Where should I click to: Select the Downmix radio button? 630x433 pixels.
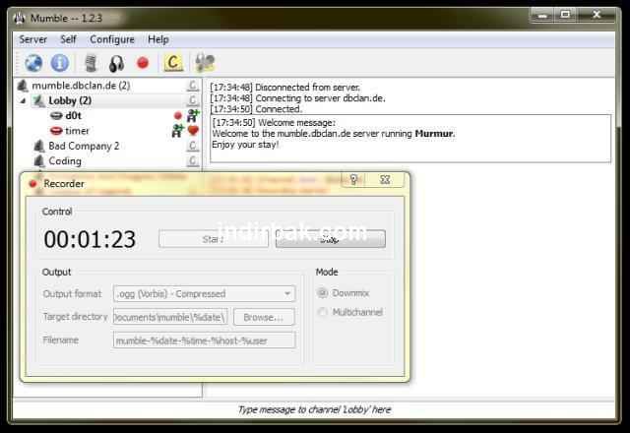(x=323, y=293)
